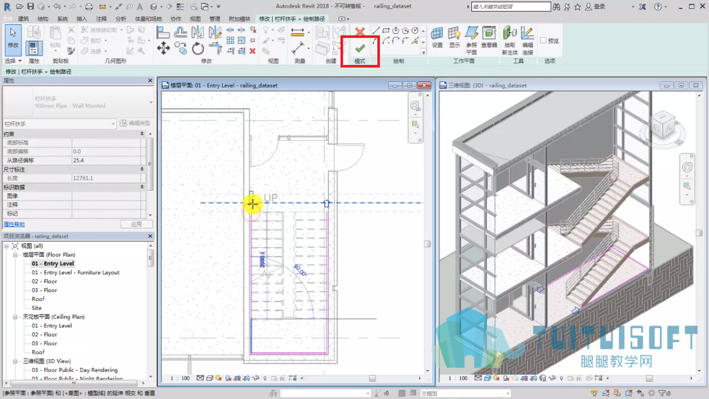Switch to the 注释 Annotate ribbon tab
This screenshot has height=399, width=709.
[x=101, y=19]
